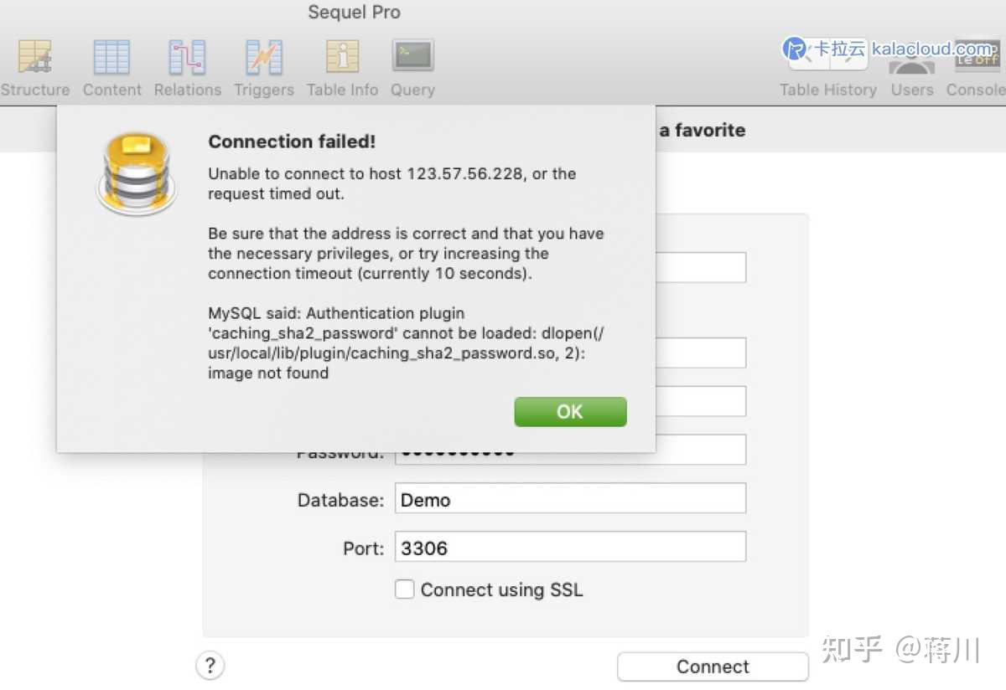This screenshot has width=1006, height=690.
Task: Click the database stack icon in the alert
Action: [x=136, y=173]
